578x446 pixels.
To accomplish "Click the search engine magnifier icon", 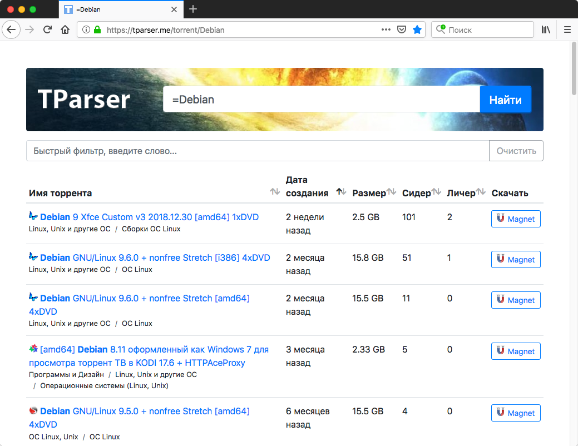I will click(x=441, y=29).
